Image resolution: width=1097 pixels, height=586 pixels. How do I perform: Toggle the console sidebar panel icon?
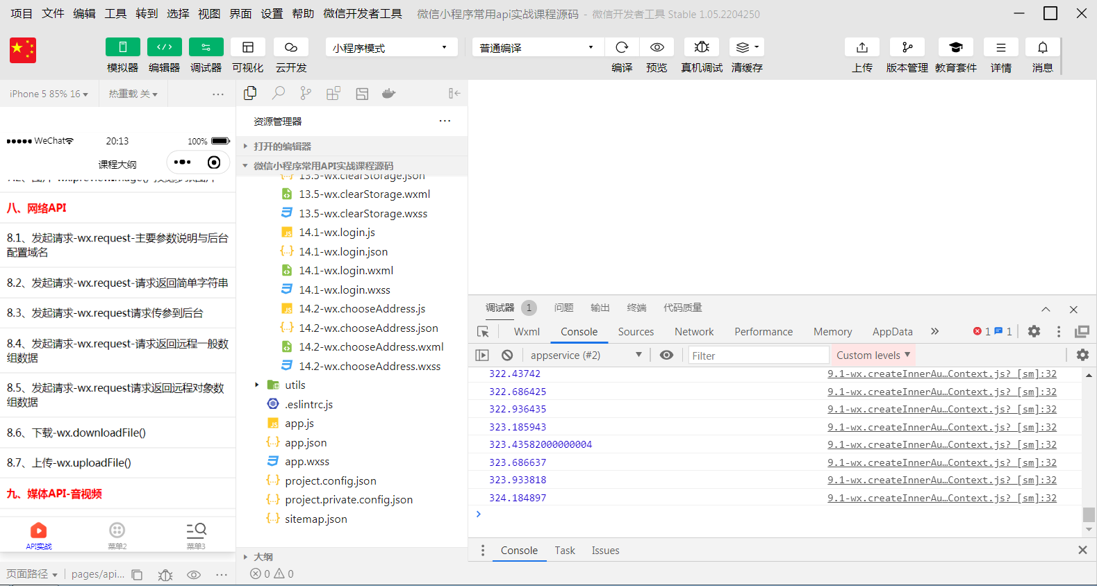coord(482,355)
